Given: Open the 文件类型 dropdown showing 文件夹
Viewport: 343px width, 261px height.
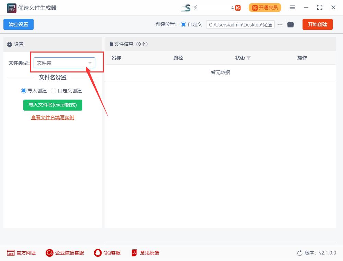Looking at the screenshot, I should click(x=64, y=63).
